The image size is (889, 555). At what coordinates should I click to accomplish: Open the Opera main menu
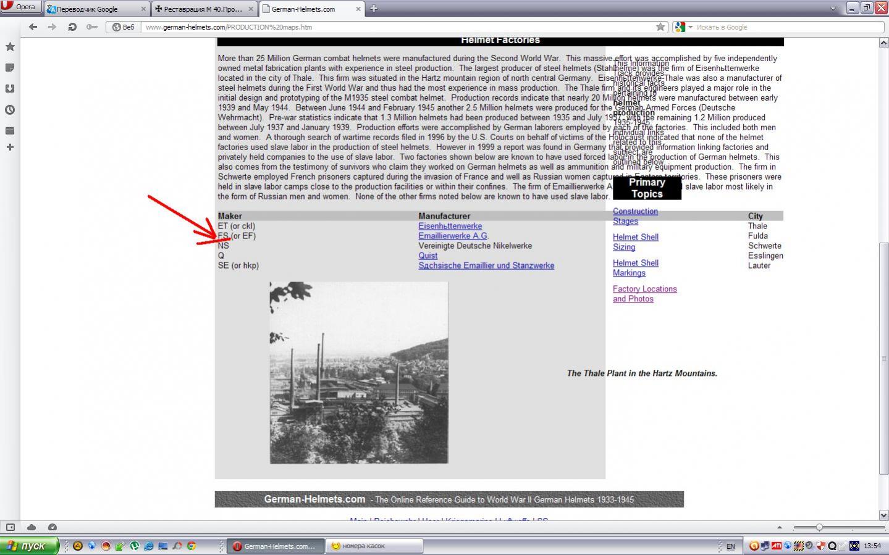pyautogui.click(x=21, y=7)
